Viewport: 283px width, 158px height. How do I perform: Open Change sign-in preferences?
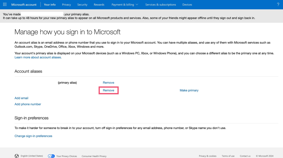[x=33, y=136]
